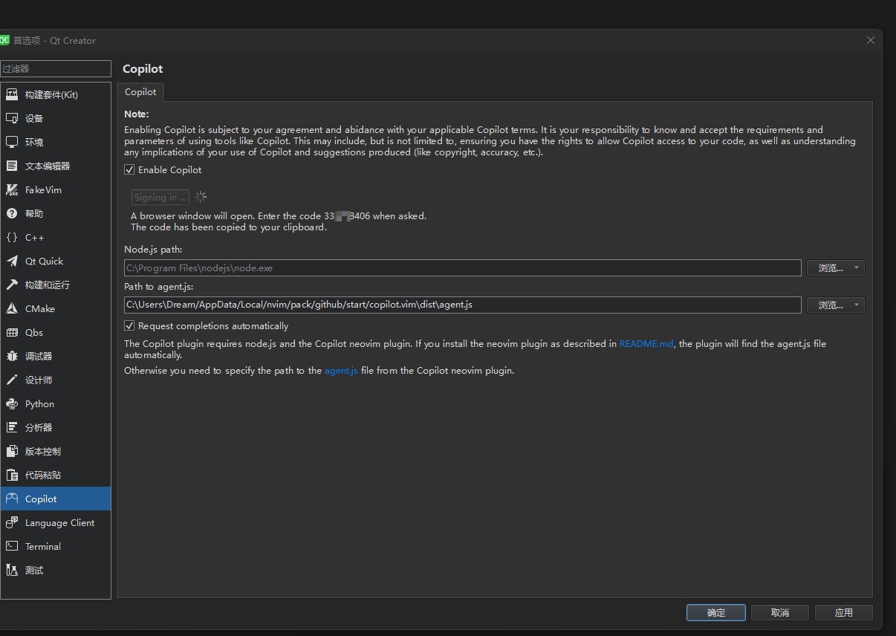Select Qt Quick label in sidebar
Image resolution: width=896 pixels, height=636 pixels.
pos(44,262)
